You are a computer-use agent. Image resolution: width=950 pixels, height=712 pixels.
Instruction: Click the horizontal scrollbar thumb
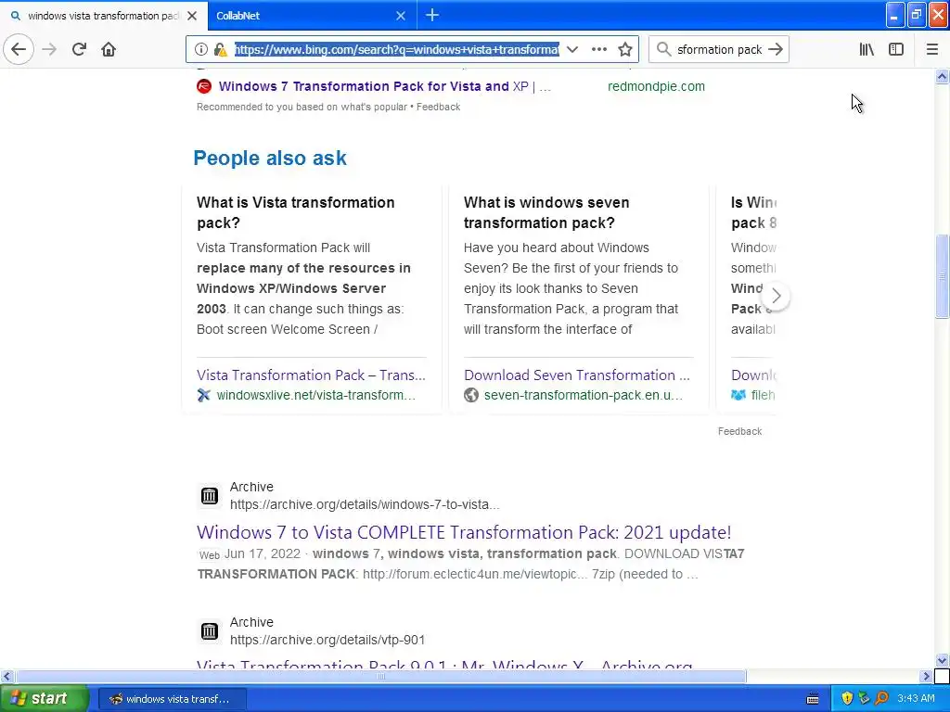point(380,676)
